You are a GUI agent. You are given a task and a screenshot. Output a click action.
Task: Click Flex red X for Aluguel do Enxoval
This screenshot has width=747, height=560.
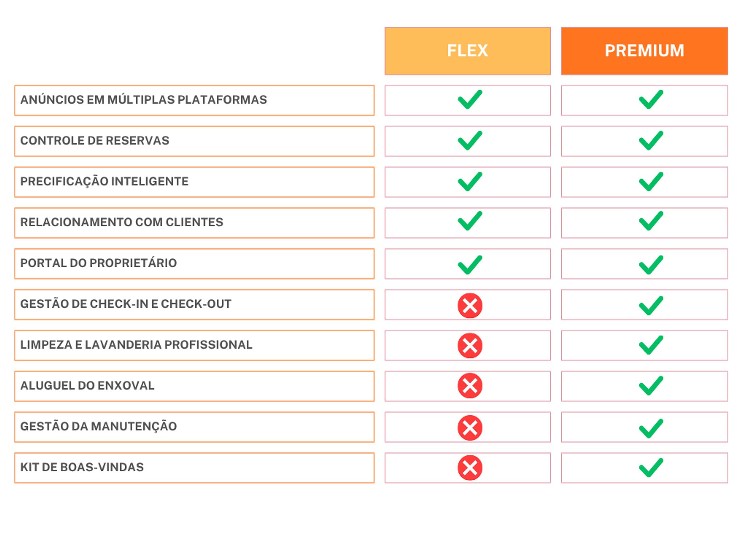point(470,386)
